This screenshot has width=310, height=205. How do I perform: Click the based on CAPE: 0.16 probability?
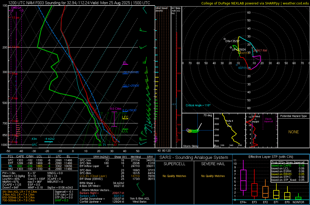pos(288,165)
